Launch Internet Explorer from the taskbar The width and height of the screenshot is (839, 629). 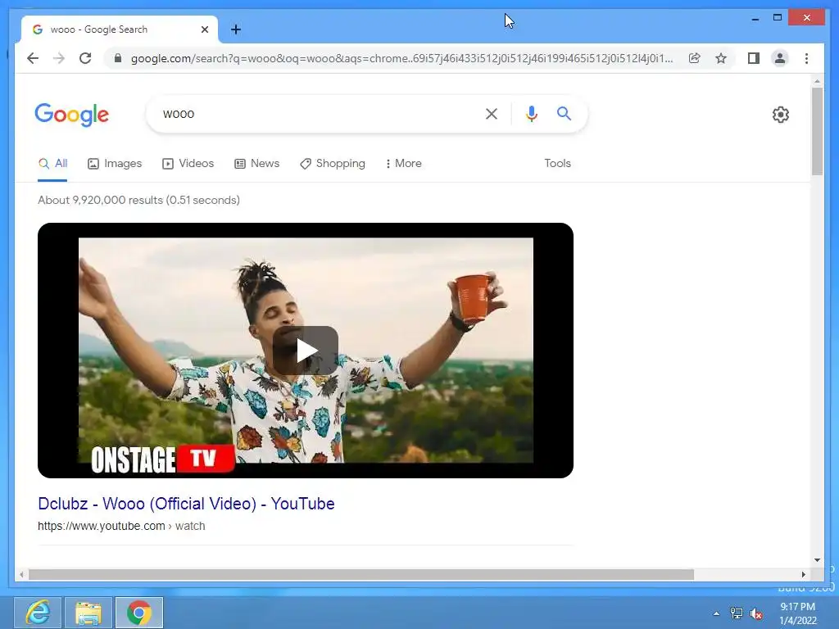38,613
